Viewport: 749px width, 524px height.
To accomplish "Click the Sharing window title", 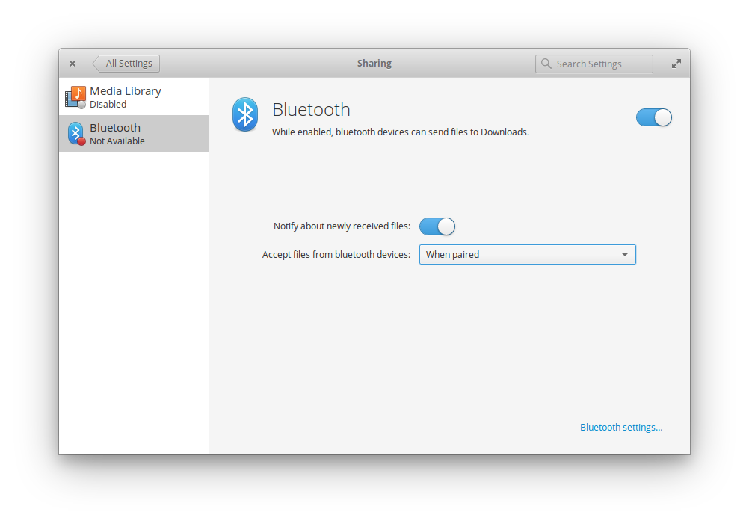I will [x=374, y=63].
